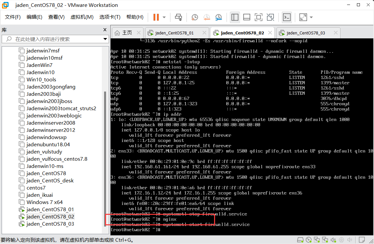Open the power options dropdown beside Pause
This screenshot has width=374, height=244.
(x=164, y=17)
